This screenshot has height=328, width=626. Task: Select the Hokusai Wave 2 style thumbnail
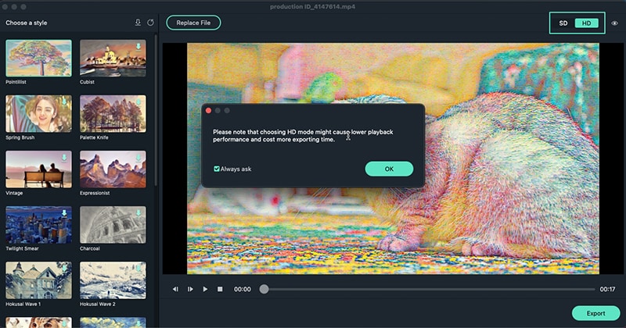[113, 280]
